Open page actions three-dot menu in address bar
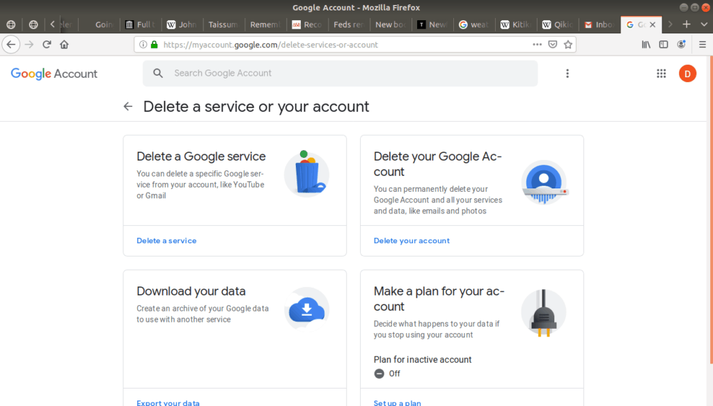Screen dimensions: 713x406 [x=537, y=44]
